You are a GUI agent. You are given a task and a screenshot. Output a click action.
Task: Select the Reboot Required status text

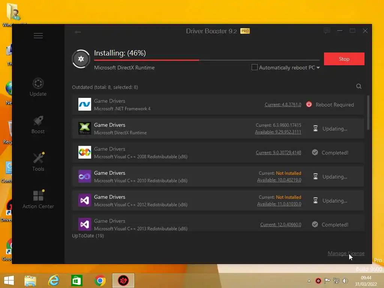334,105
